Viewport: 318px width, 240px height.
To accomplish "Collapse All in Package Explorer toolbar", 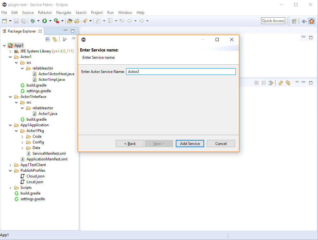I will [47, 39].
